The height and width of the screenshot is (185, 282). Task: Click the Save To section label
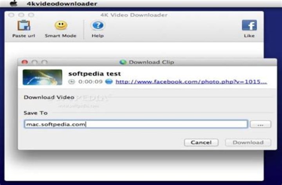(36, 113)
